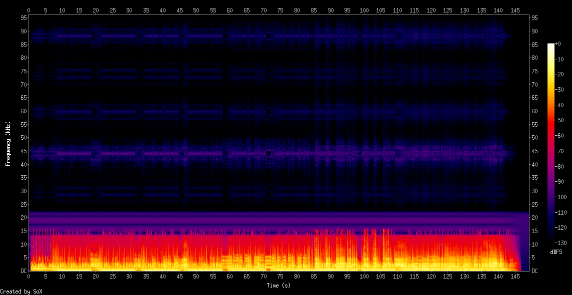Click "15" on the top time axis
572x295 pixels.
(x=79, y=10)
